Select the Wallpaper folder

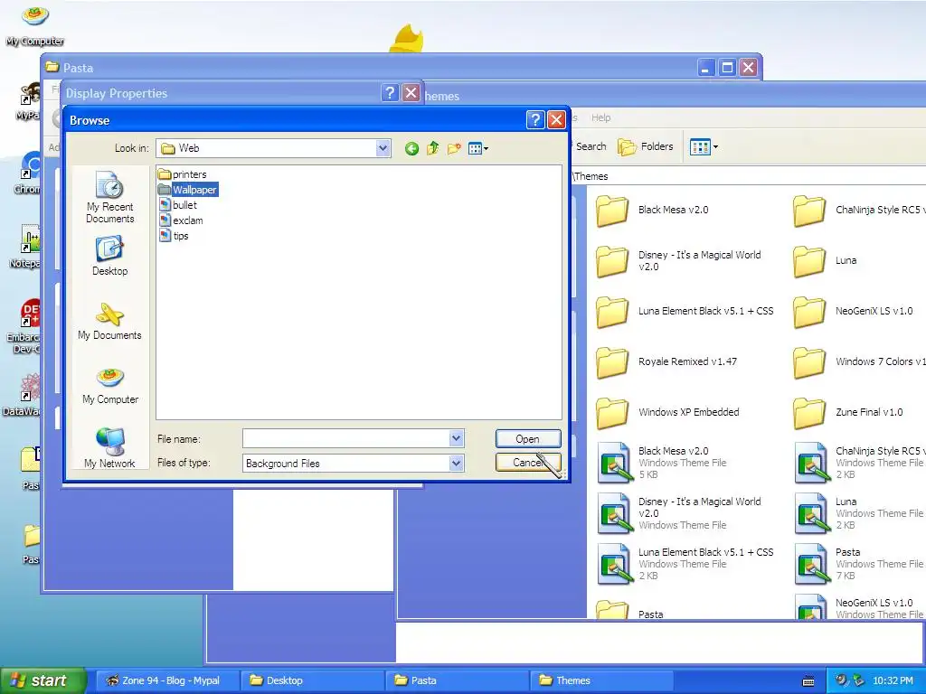(x=188, y=190)
